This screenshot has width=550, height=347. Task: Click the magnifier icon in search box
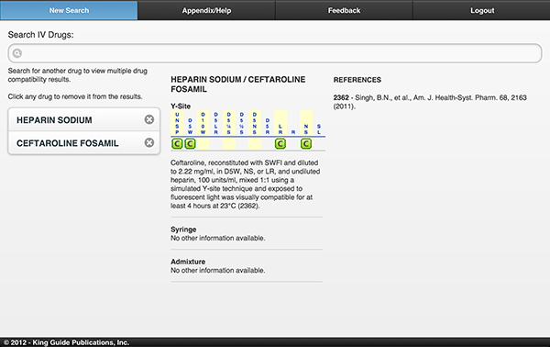17,53
